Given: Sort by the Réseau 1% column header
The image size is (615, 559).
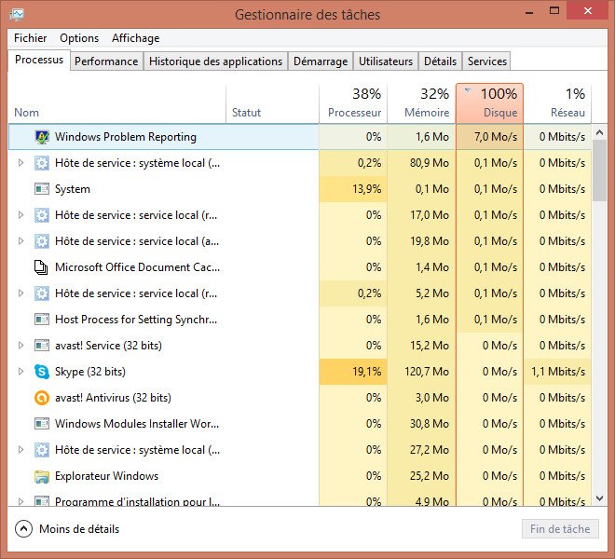Looking at the screenshot, I should [x=557, y=103].
